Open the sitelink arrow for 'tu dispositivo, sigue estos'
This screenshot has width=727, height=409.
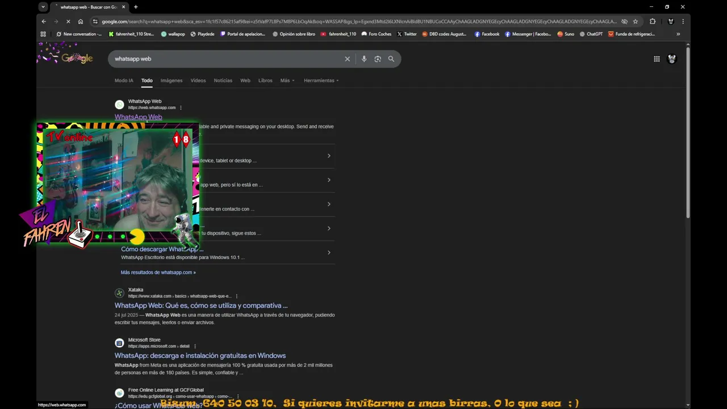point(329,228)
